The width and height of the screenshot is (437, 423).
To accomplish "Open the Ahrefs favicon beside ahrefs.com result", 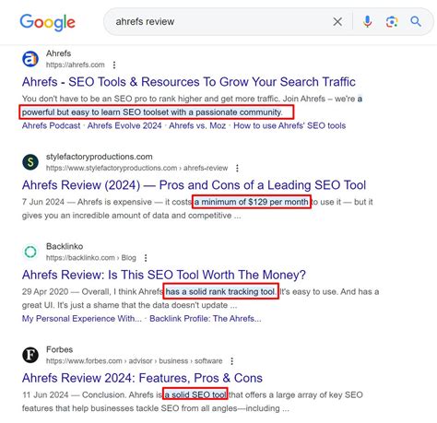I will (30, 59).
